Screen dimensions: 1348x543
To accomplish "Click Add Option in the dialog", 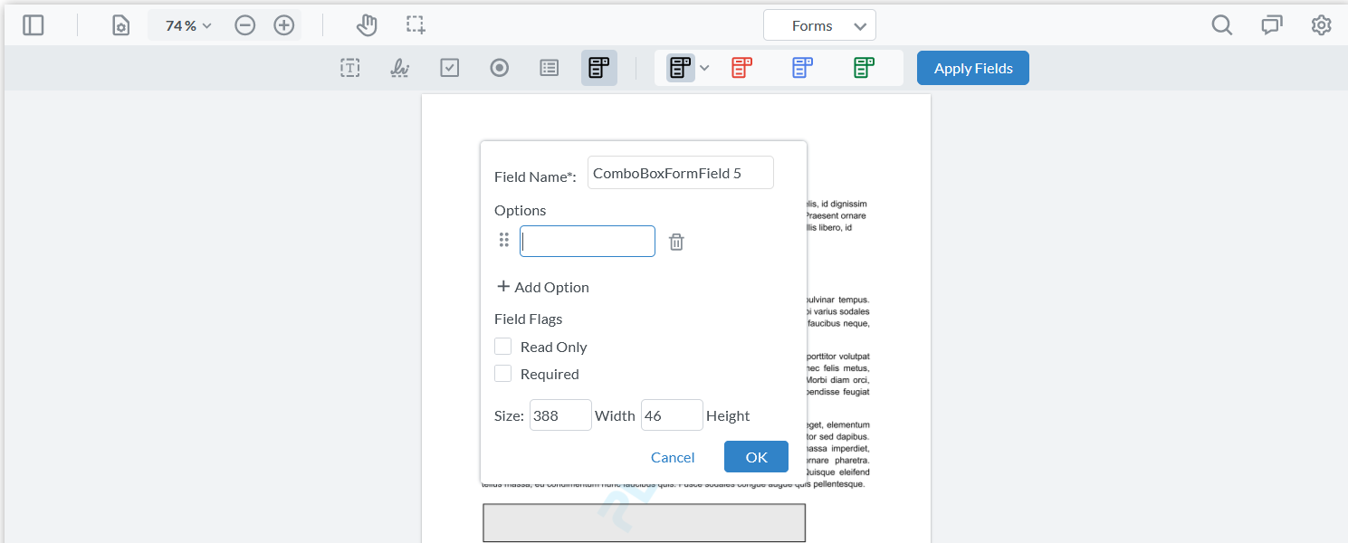I will (x=542, y=287).
